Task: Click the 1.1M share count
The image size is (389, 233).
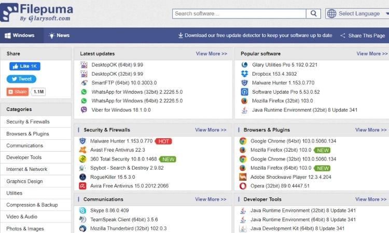Action: click(38, 92)
